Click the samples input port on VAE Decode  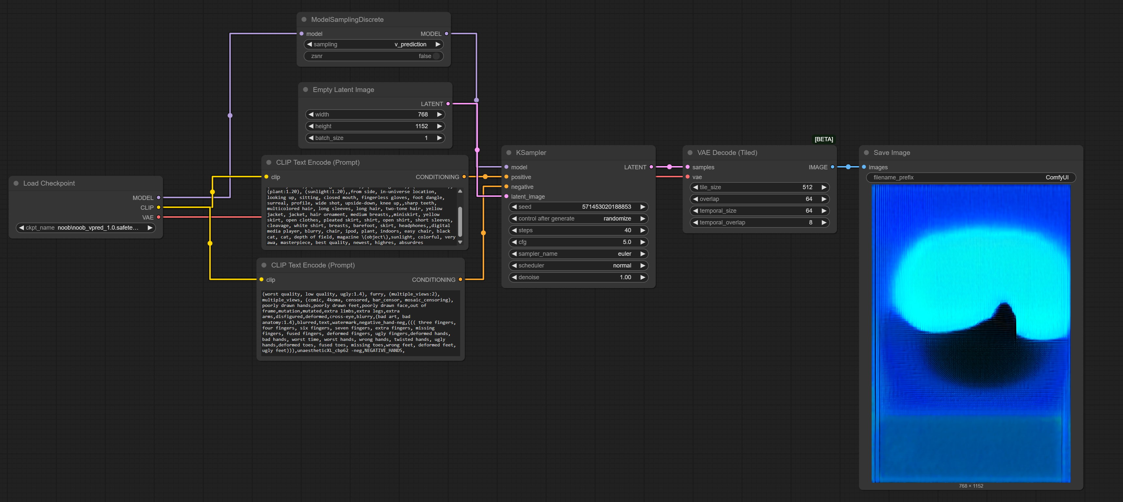click(688, 167)
